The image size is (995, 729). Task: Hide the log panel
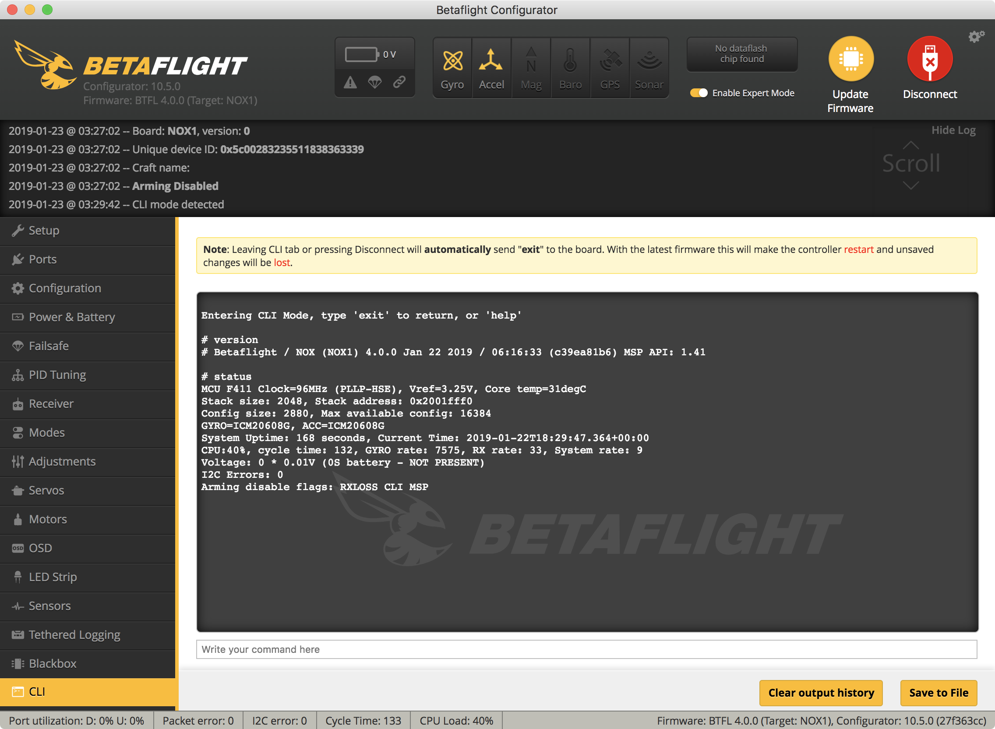[x=953, y=130]
